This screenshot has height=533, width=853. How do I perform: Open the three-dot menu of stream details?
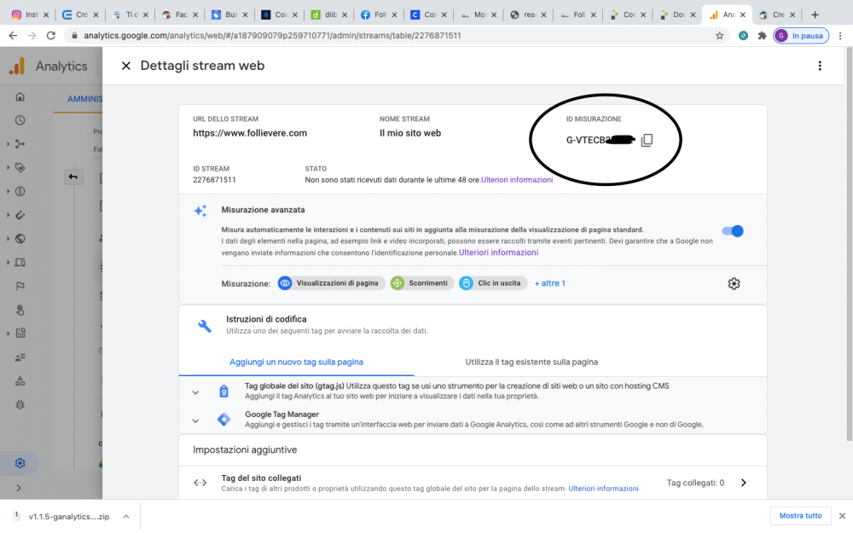[819, 66]
